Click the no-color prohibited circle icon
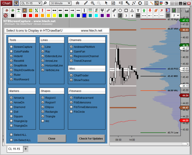The width and height of the screenshot is (192, 155). click(x=6, y=16)
